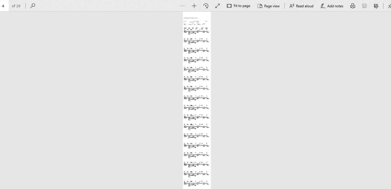Print the document with the printer icon

(x=353, y=6)
